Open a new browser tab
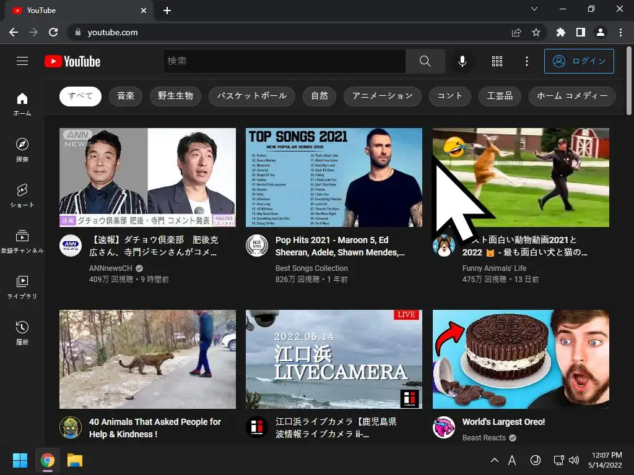Viewport: 634px width, 475px height. (x=167, y=11)
